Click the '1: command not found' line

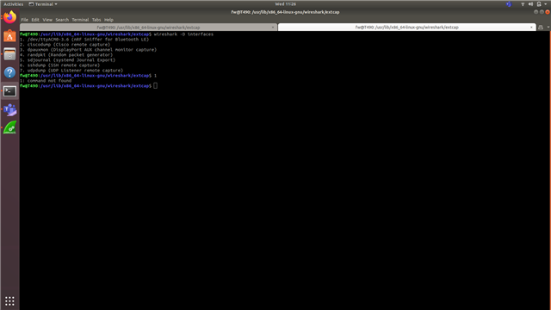tap(46, 80)
